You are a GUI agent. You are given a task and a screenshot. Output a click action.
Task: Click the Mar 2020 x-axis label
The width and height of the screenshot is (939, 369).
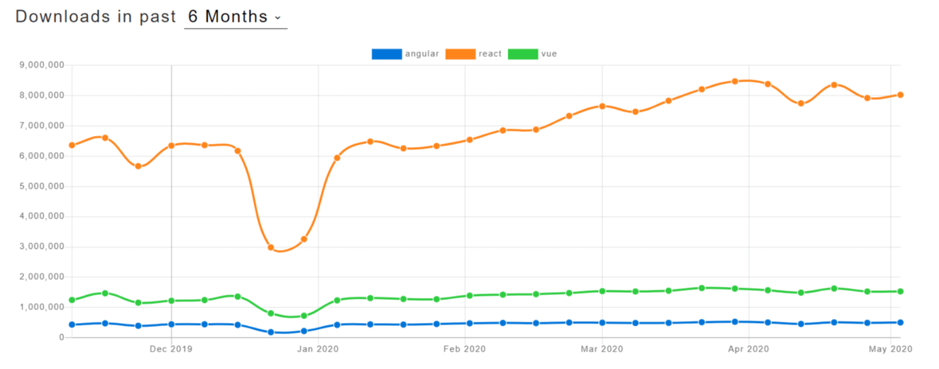click(601, 350)
